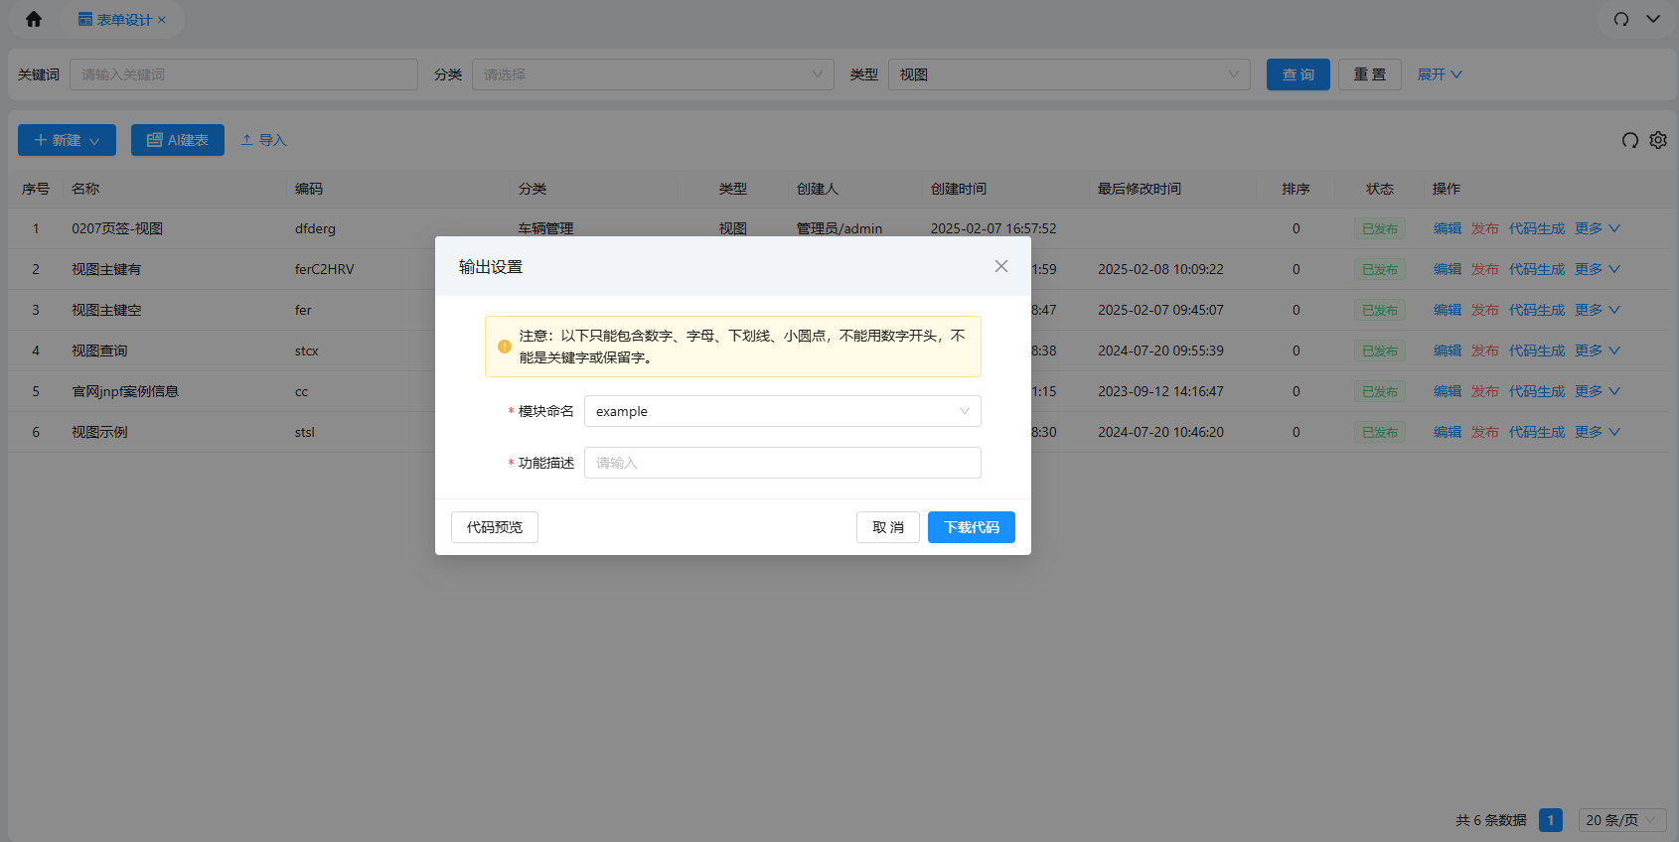This screenshot has width=1679, height=842.
Task: Focus the 功能描述 input field
Action: pyautogui.click(x=782, y=463)
